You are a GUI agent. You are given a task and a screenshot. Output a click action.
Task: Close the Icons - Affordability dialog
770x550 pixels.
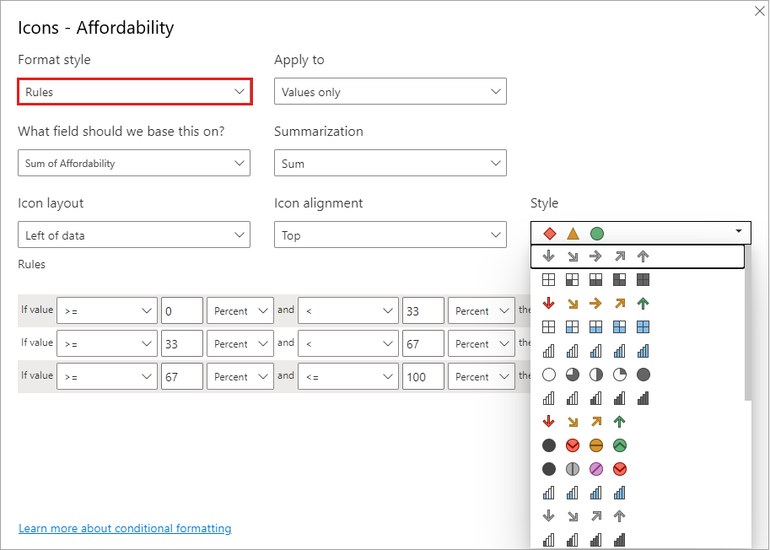[759, 11]
